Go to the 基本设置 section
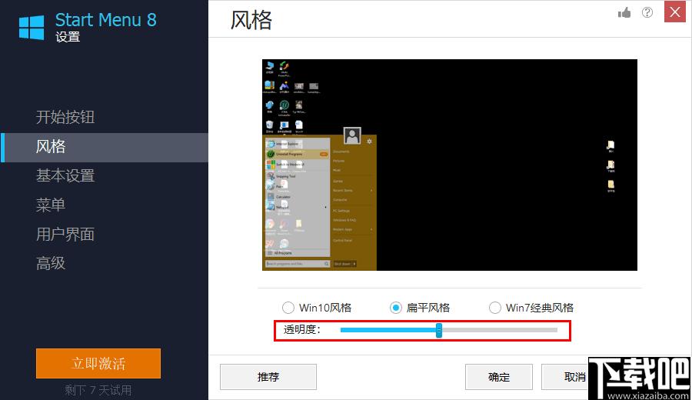692x400 pixels. click(65, 175)
